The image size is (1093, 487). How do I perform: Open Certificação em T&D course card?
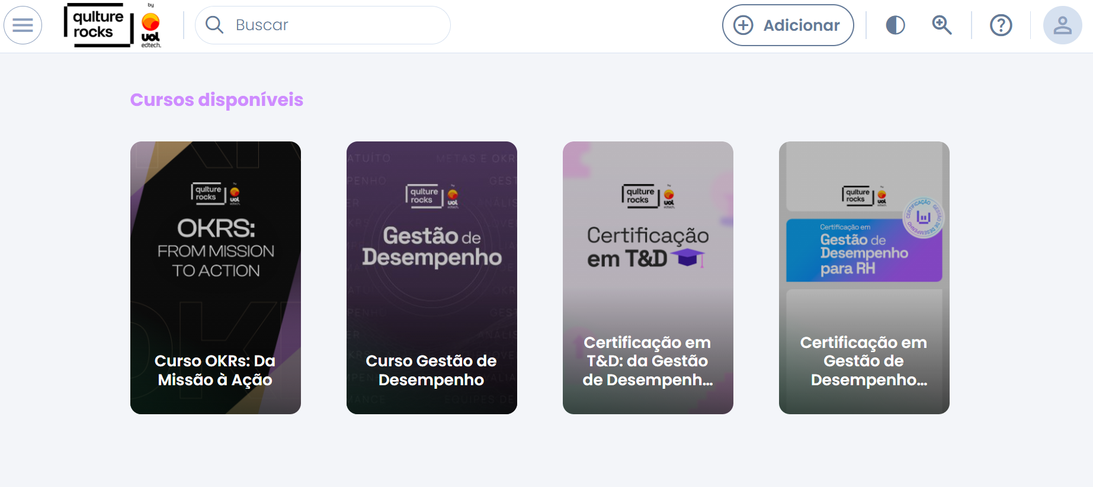(648, 278)
